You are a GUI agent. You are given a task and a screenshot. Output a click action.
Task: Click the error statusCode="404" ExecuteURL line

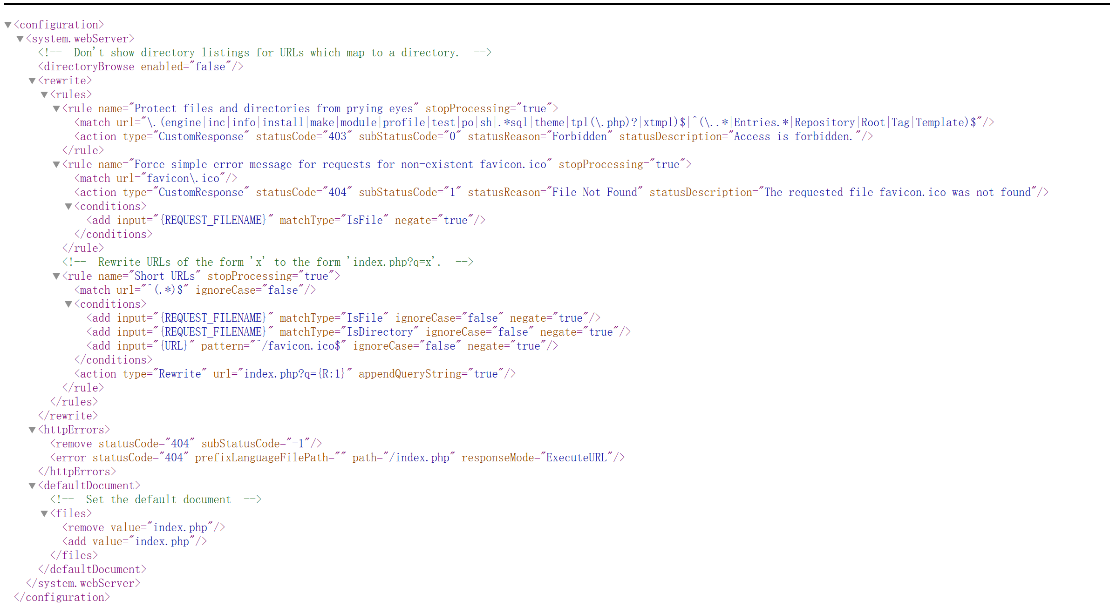pos(337,458)
